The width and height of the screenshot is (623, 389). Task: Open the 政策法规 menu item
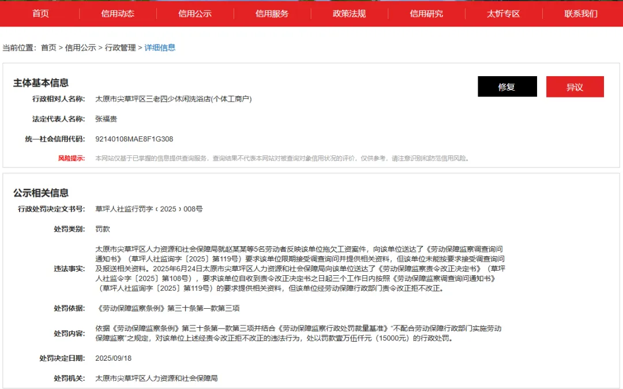[349, 13]
